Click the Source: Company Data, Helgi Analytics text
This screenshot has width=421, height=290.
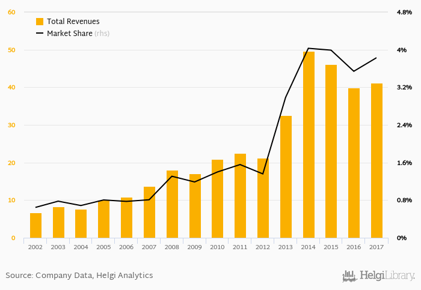pyautogui.click(x=79, y=276)
